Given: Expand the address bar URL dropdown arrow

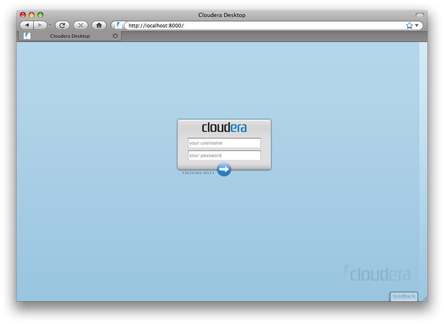Looking at the screenshot, I should pyautogui.click(x=417, y=25).
